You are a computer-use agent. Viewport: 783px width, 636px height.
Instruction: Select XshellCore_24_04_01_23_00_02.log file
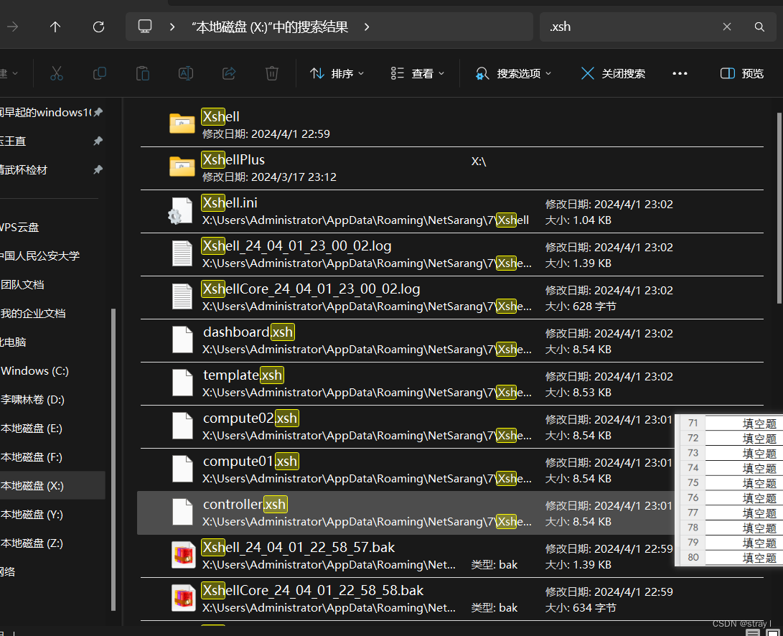point(452,297)
